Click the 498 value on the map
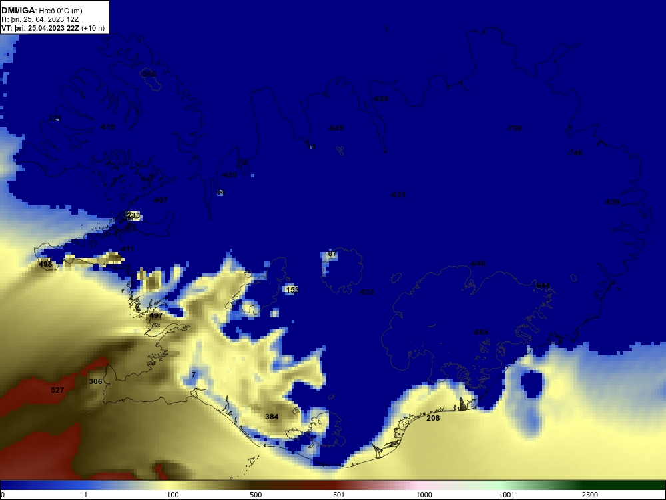 tap(45, 265)
